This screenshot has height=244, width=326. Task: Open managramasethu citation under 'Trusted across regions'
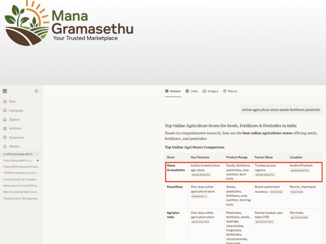point(265,175)
